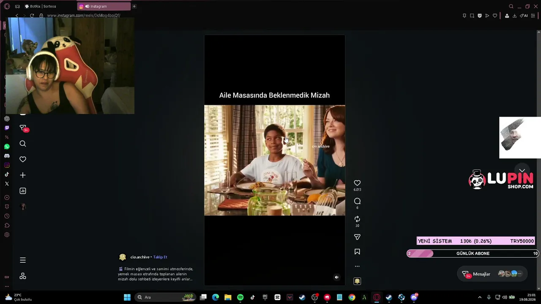Screen dimensions: 541x304
Task: Open TikTok in the Opera sidebar
Action: click(7, 174)
